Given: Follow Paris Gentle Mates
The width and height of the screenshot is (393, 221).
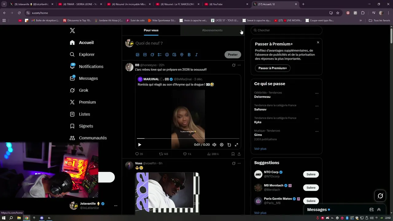Looking at the screenshot, I should pos(311,201).
